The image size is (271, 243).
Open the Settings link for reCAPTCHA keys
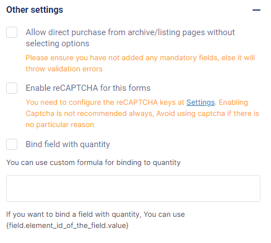point(201,103)
